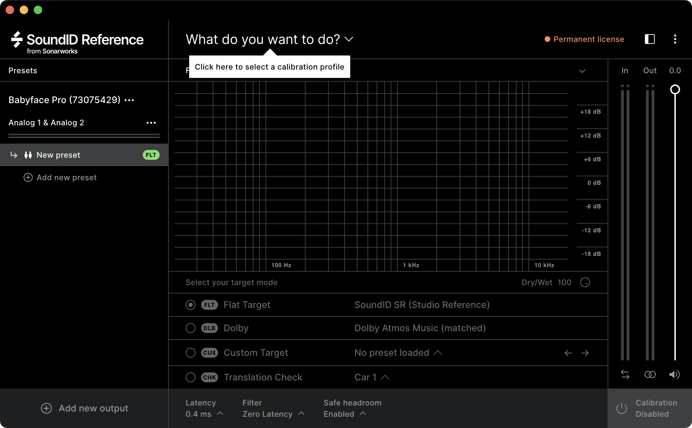Go to next custom target preset arrow
The image size is (692, 428).
585,353
